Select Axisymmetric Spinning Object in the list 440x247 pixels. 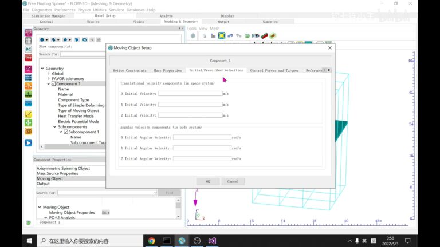click(x=63, y=168)
